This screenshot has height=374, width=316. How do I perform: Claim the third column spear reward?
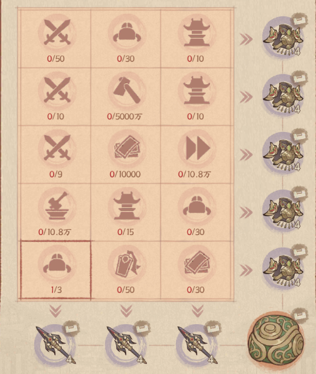[197, 345]
